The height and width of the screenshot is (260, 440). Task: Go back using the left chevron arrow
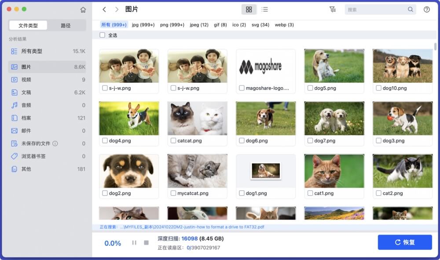(104, 9)
